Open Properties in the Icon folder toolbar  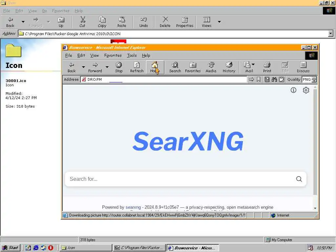click(x=185, y=22)
